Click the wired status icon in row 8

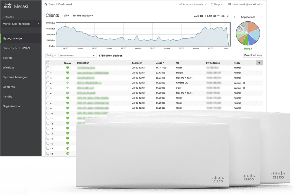coord(68,103)
